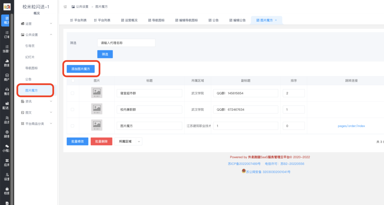Screen dimensions: 384x205
Task: Open the 所属区域 dropdown below the table
Action: (x=128, y=142)
